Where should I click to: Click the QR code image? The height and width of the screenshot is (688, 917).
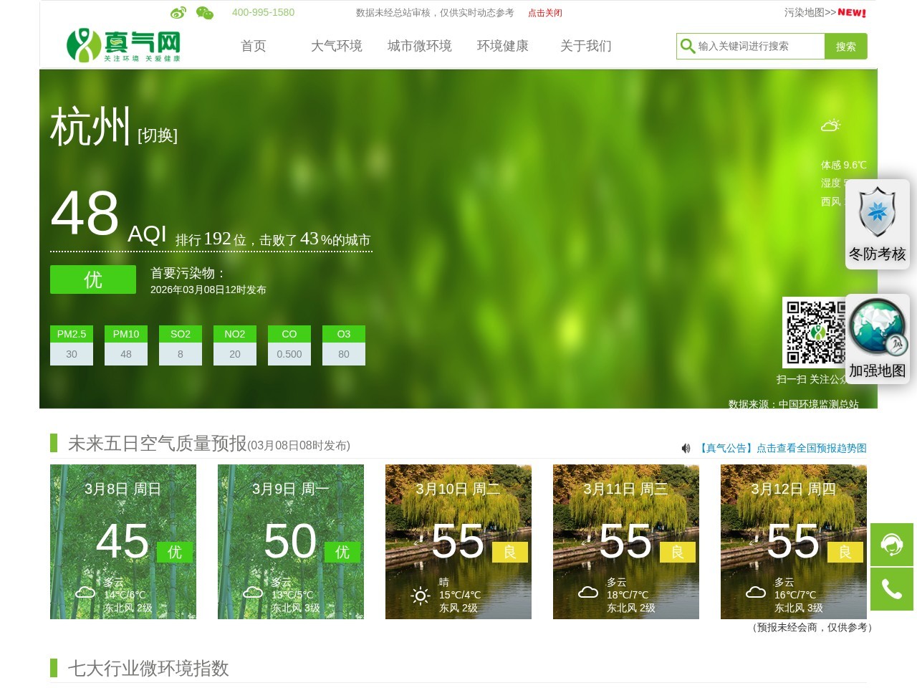click(x=814, y=333)
